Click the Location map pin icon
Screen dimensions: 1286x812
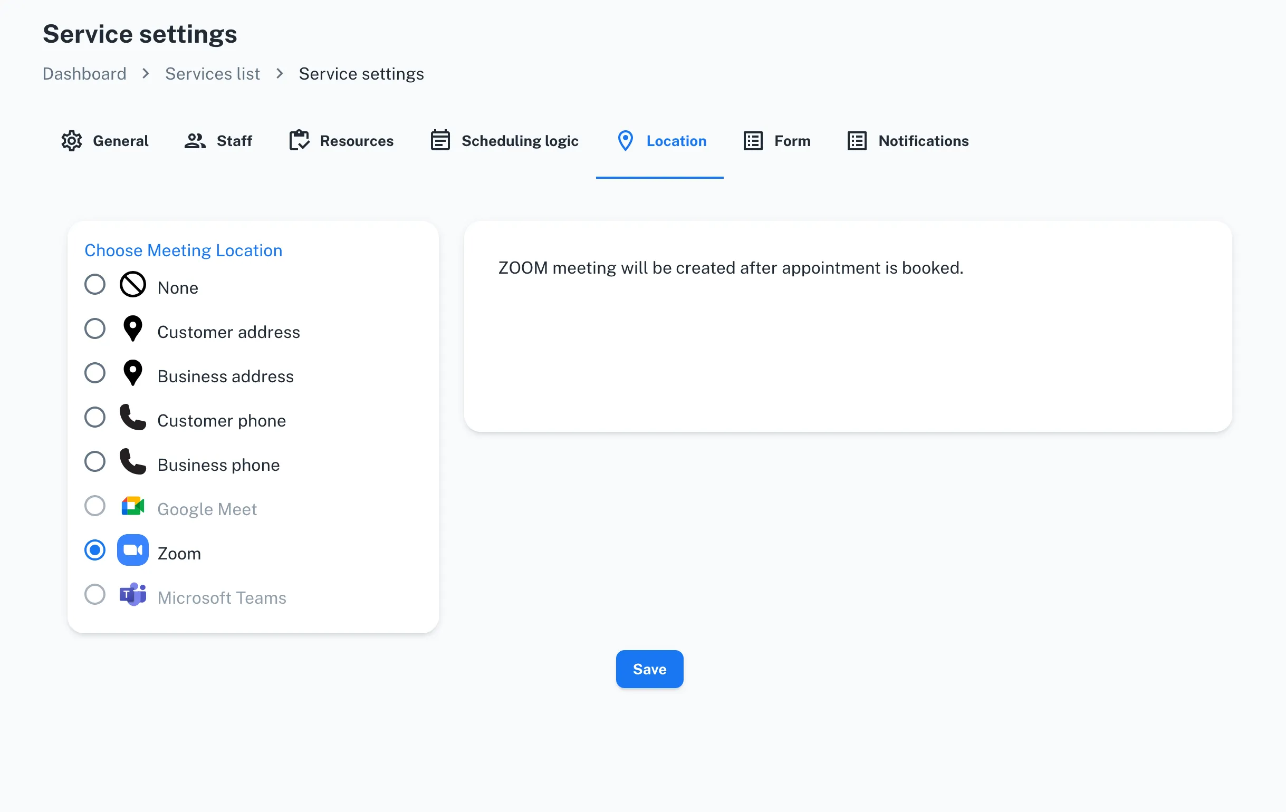[x=626, y=140]
